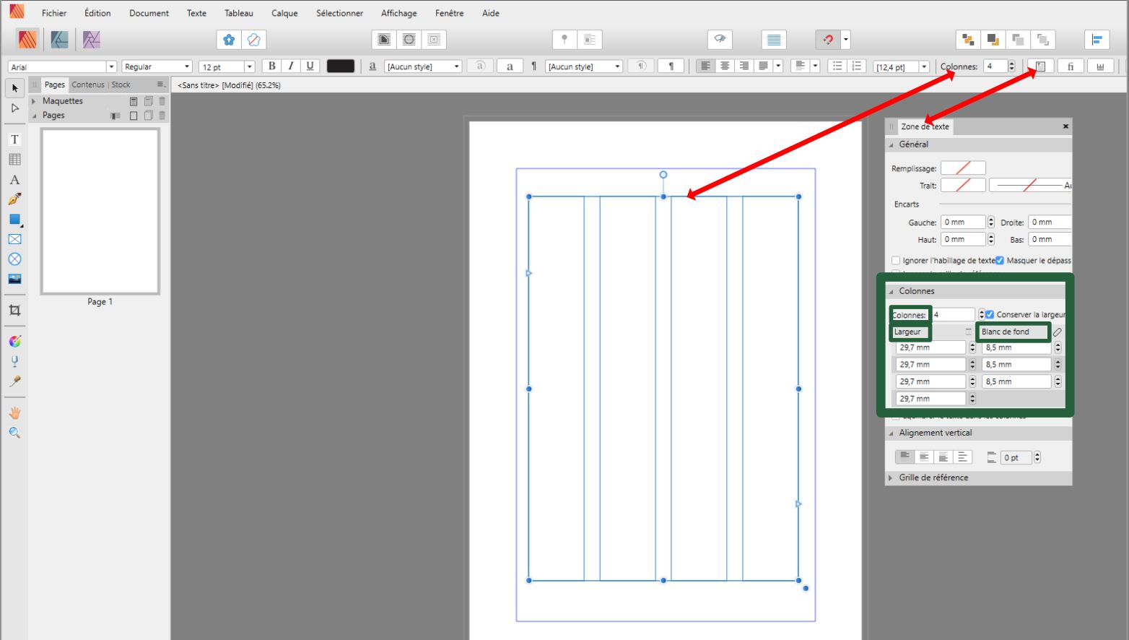Toggle underline formatting
The image size is (1129, 640).
click(310, 66)
